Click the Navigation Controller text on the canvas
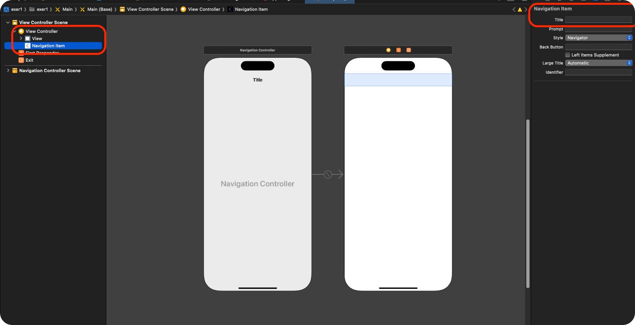The width and height of the screenshot is (635, 325). 258,184
